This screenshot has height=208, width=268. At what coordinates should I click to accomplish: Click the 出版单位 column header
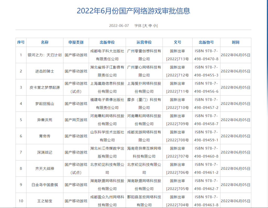[x=107, y=42]
